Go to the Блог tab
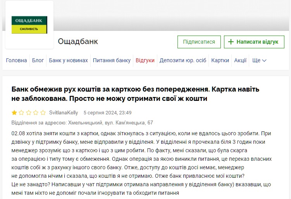Screen dimensions: 291x199 point(38,61)
